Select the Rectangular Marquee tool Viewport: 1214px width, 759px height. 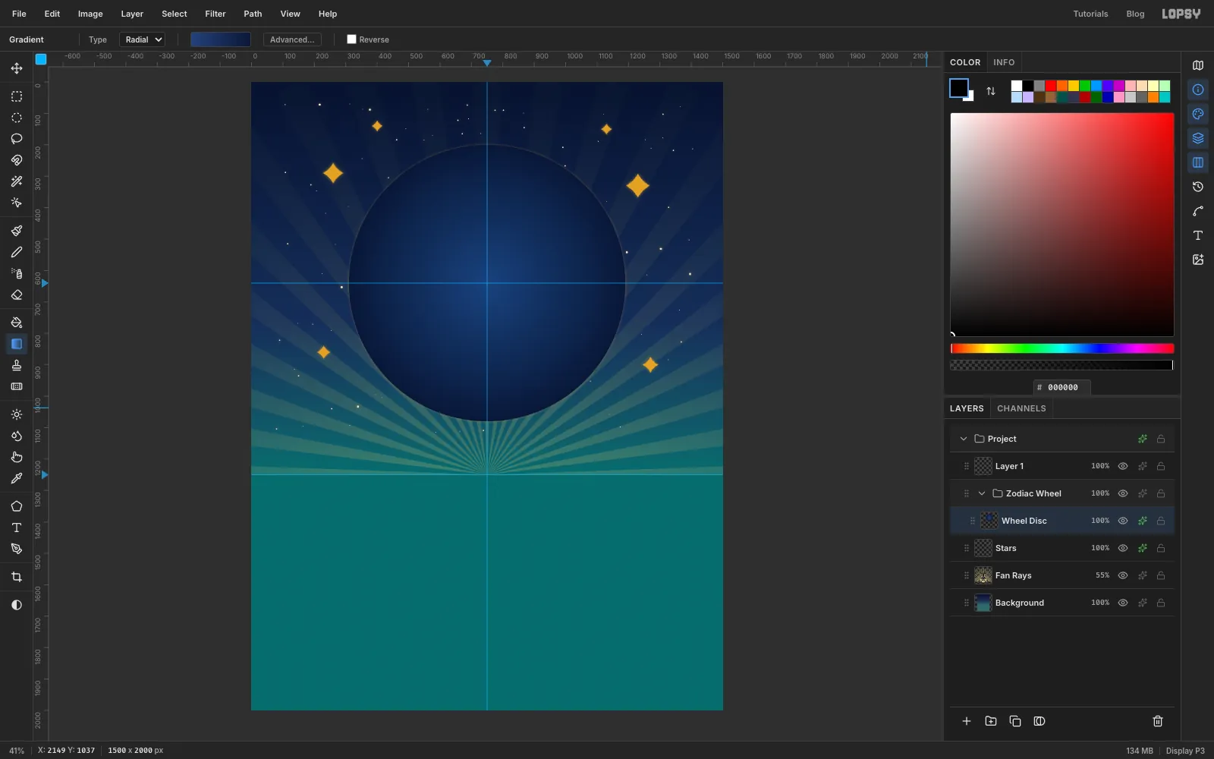(17, 96)
